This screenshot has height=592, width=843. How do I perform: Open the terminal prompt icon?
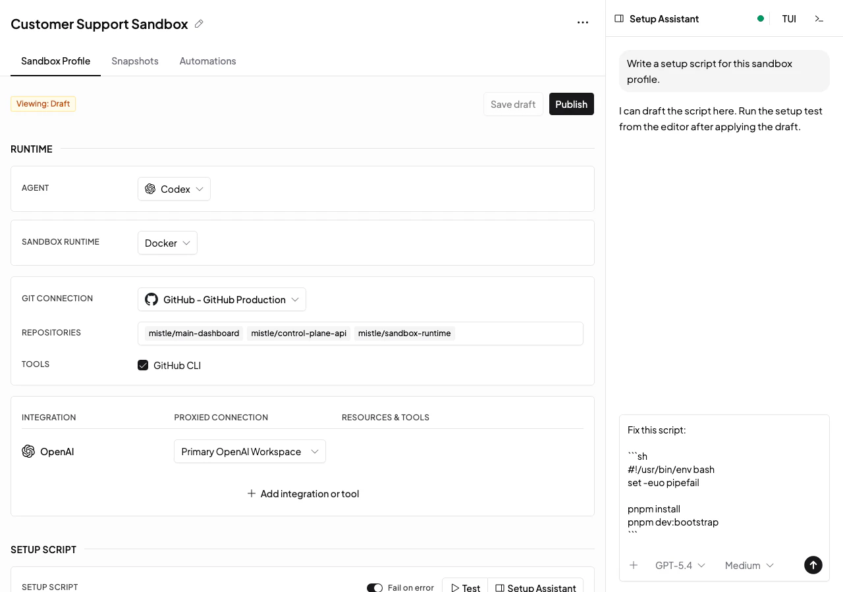click(x=819, y=18)
